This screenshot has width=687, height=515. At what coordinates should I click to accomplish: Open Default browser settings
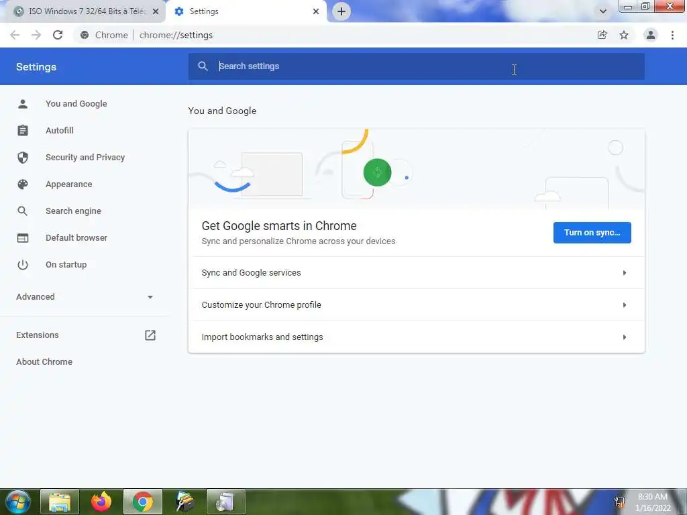(x=76, y=238)
